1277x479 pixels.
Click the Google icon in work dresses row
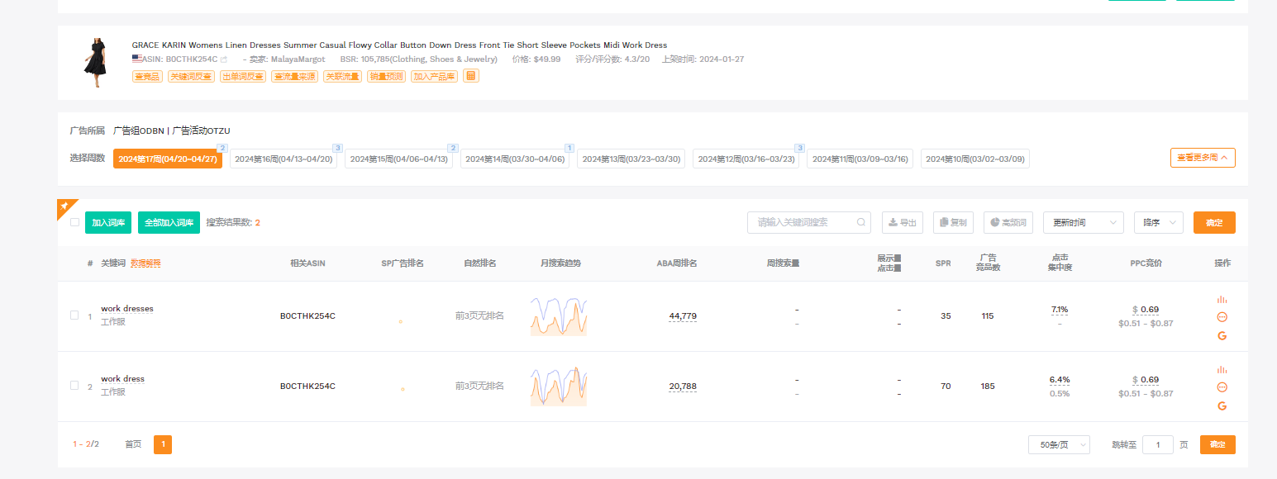click(x=1222, y=335)
